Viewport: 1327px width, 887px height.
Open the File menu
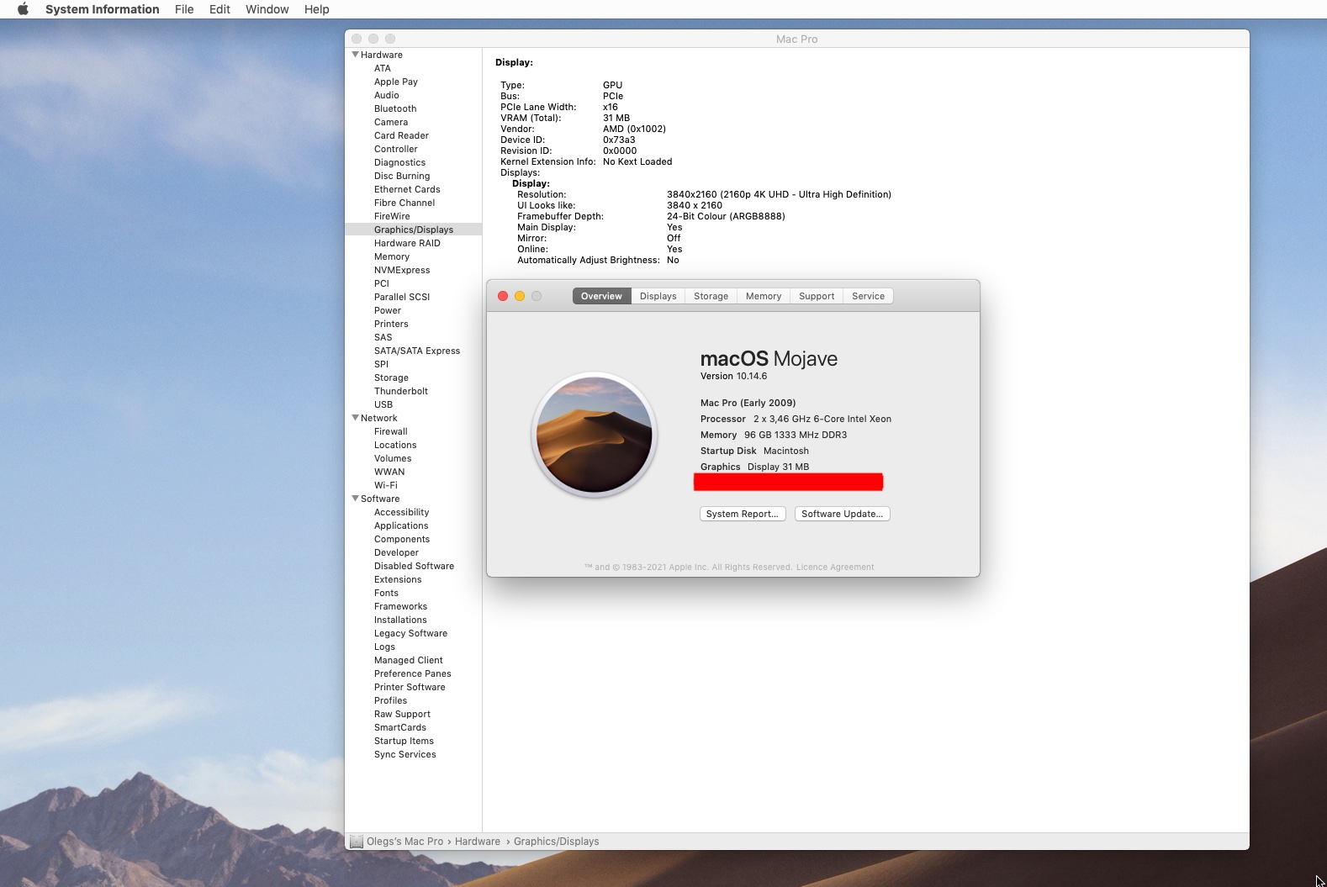pos(184,9)
